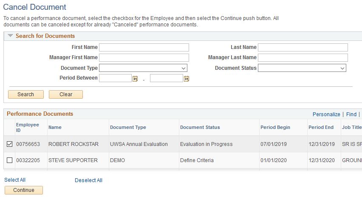362x197 pixels.
Task: Click the Deselect All link
Action: [x=88, y=180]
